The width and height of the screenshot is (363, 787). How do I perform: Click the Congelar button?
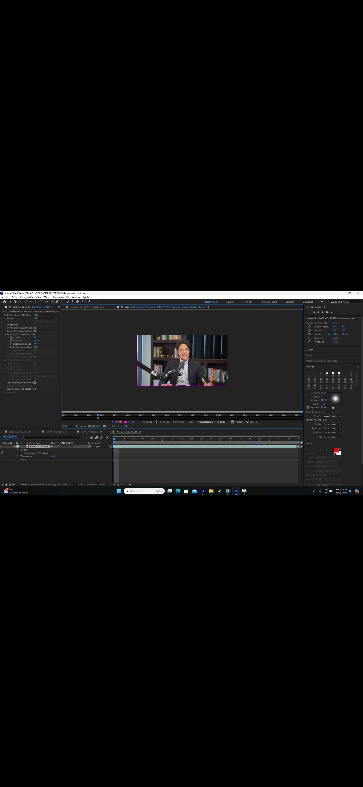coord(252,422)
